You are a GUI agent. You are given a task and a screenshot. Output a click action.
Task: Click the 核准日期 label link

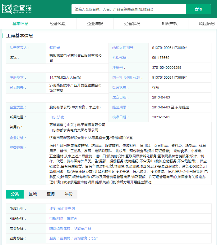coord(119,117)
